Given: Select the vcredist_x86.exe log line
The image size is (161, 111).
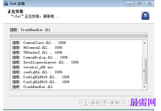Looking at the screenshot, I should [33, 67].
